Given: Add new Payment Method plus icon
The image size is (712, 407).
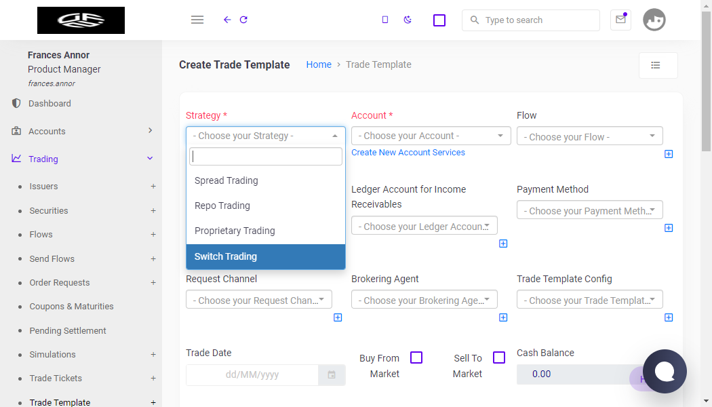Looking at the screenshot, I should (x=669, y=228).
